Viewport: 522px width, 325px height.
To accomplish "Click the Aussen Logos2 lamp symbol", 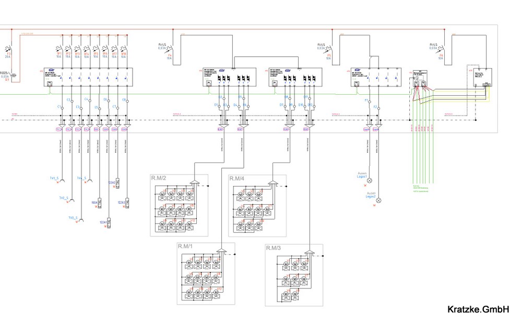I will pyautogui.click(x=379, y=200).
